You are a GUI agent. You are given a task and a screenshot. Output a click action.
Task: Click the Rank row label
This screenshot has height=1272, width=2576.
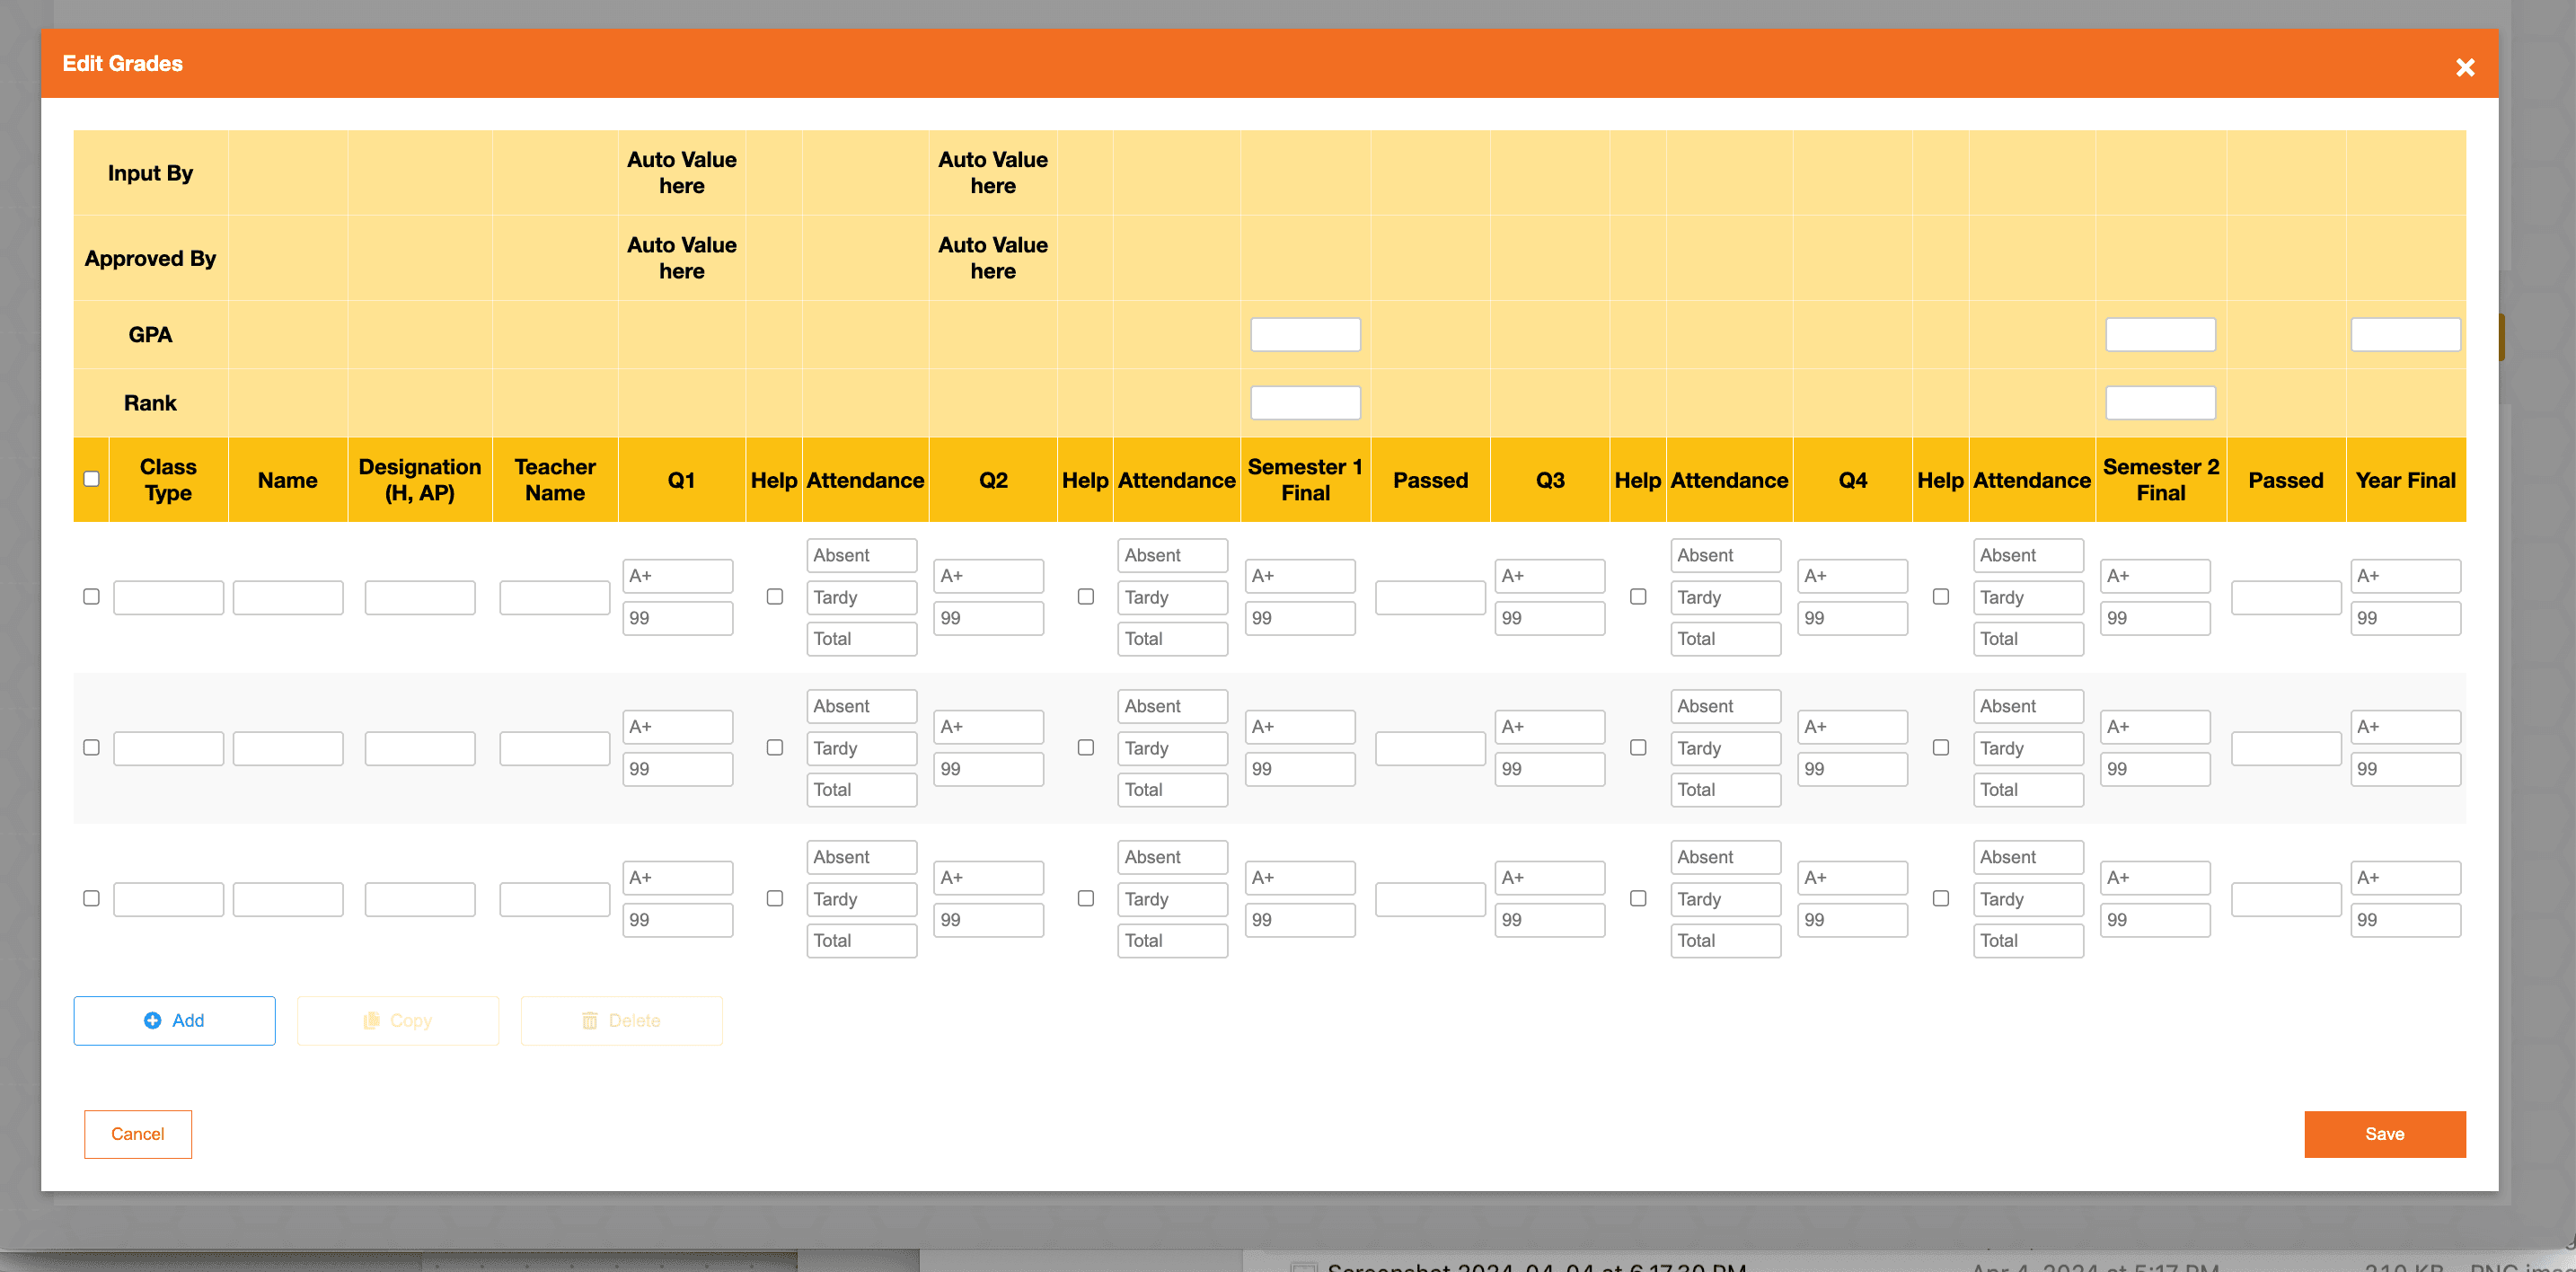pyautogui.click(x=150, y=402)
